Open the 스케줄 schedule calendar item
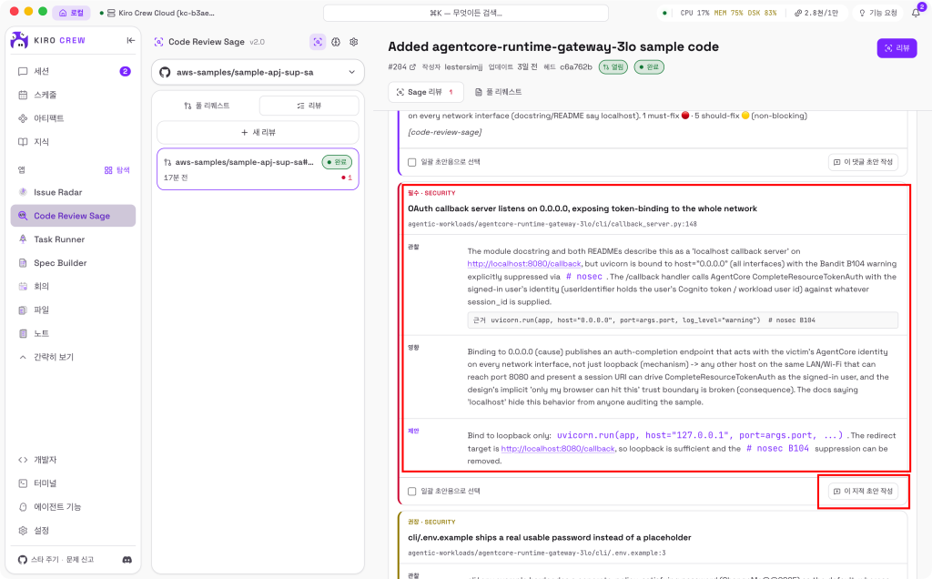 click(x=73, y=95)
